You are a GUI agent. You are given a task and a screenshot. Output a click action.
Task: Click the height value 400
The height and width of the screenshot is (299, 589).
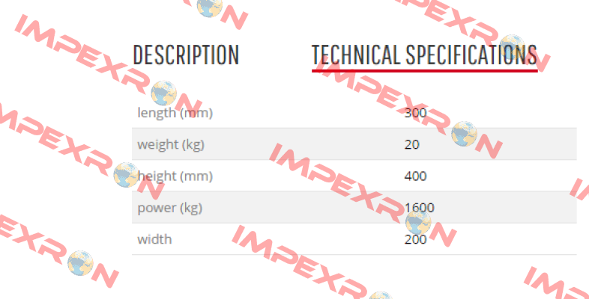point(415,176)
